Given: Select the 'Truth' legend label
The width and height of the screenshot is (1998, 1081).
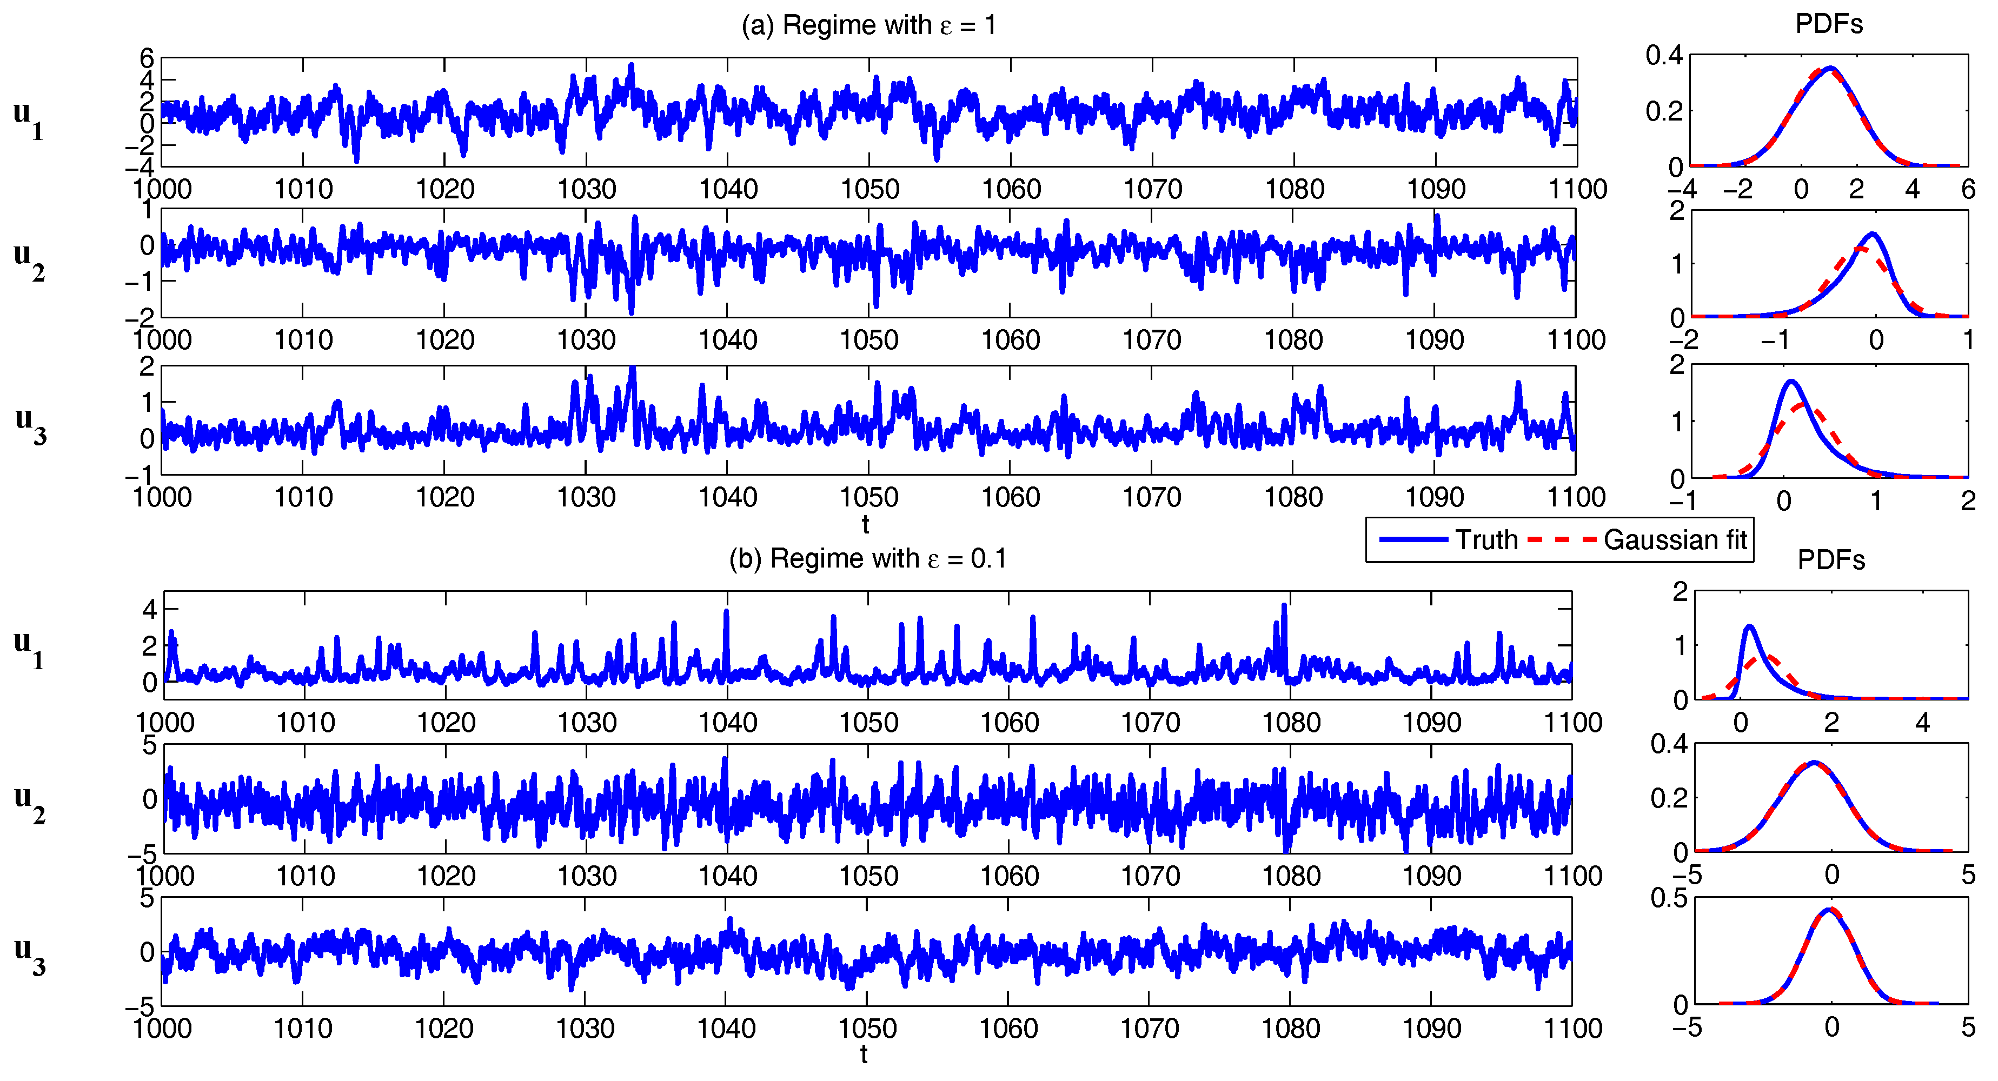Looking at the screenshot, I should tap(1486, 539).
